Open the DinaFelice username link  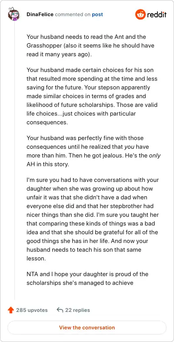click(x=40, y=15)
